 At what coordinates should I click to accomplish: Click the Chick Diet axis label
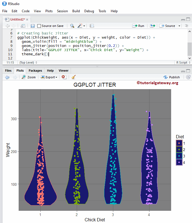(95, 220)
